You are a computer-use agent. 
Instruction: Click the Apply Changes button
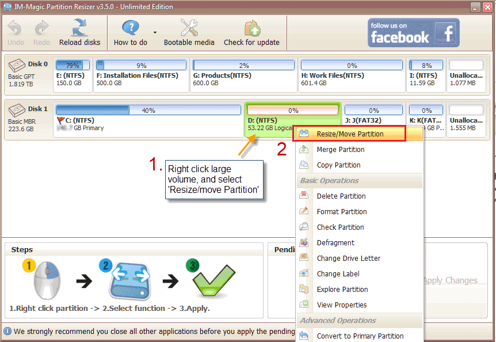[x=450, y=280]
